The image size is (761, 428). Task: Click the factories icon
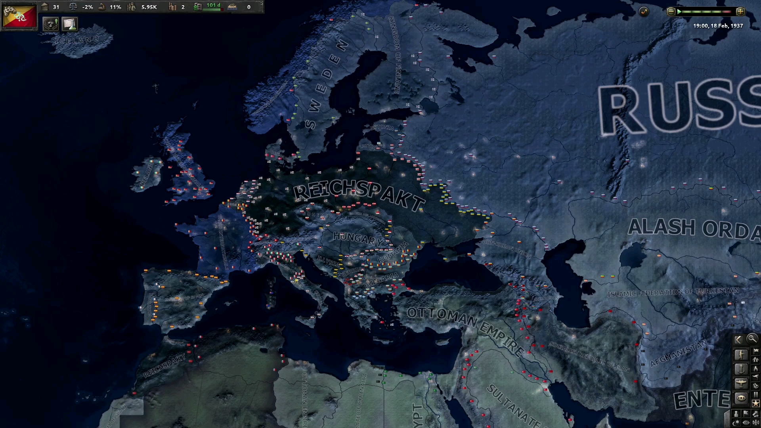(172, 7)
